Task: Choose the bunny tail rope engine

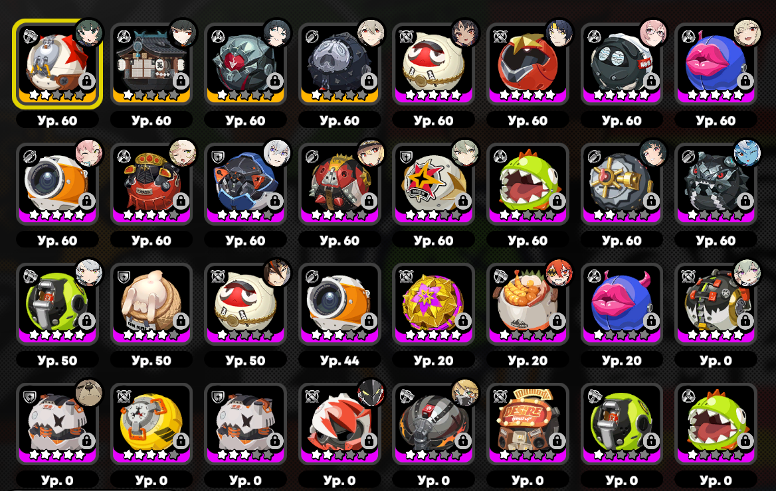Action: 151,304
